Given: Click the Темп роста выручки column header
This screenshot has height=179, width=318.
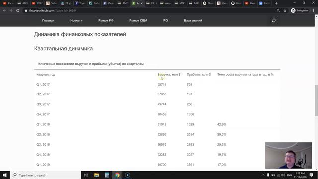Looking at the screenshot, I should (x=245, y=74).
